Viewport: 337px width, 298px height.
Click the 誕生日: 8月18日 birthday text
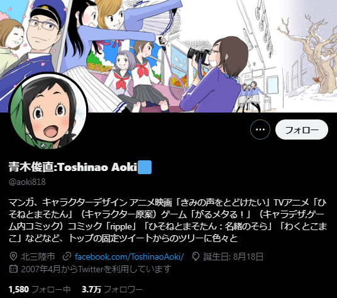[x=233, y=257]
